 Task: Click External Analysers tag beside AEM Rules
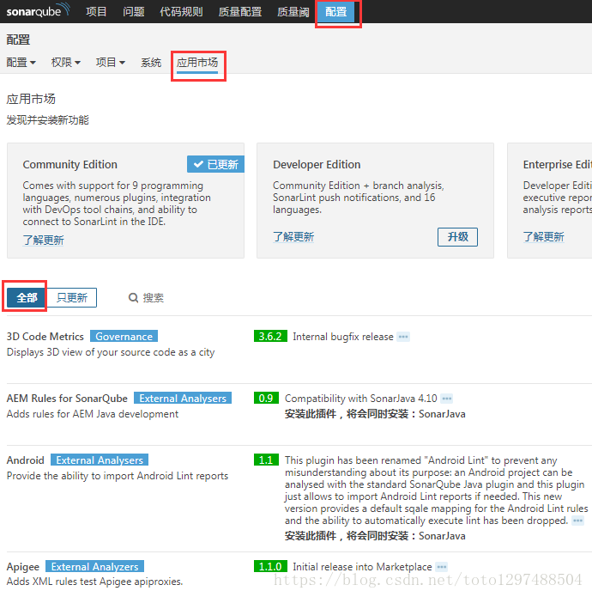pos(183,399)
